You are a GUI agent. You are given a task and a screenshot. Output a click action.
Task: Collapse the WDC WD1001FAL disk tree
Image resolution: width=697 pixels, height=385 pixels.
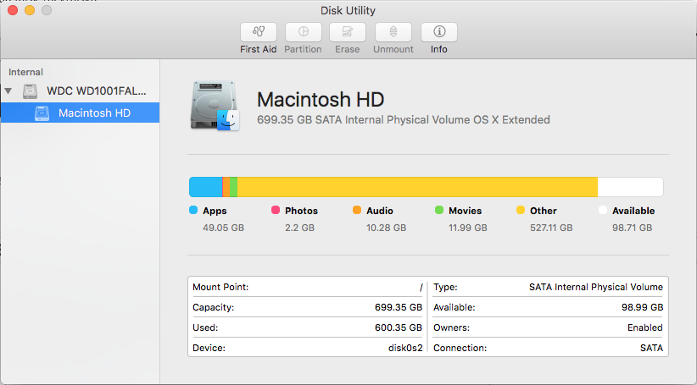click(8, 91)
